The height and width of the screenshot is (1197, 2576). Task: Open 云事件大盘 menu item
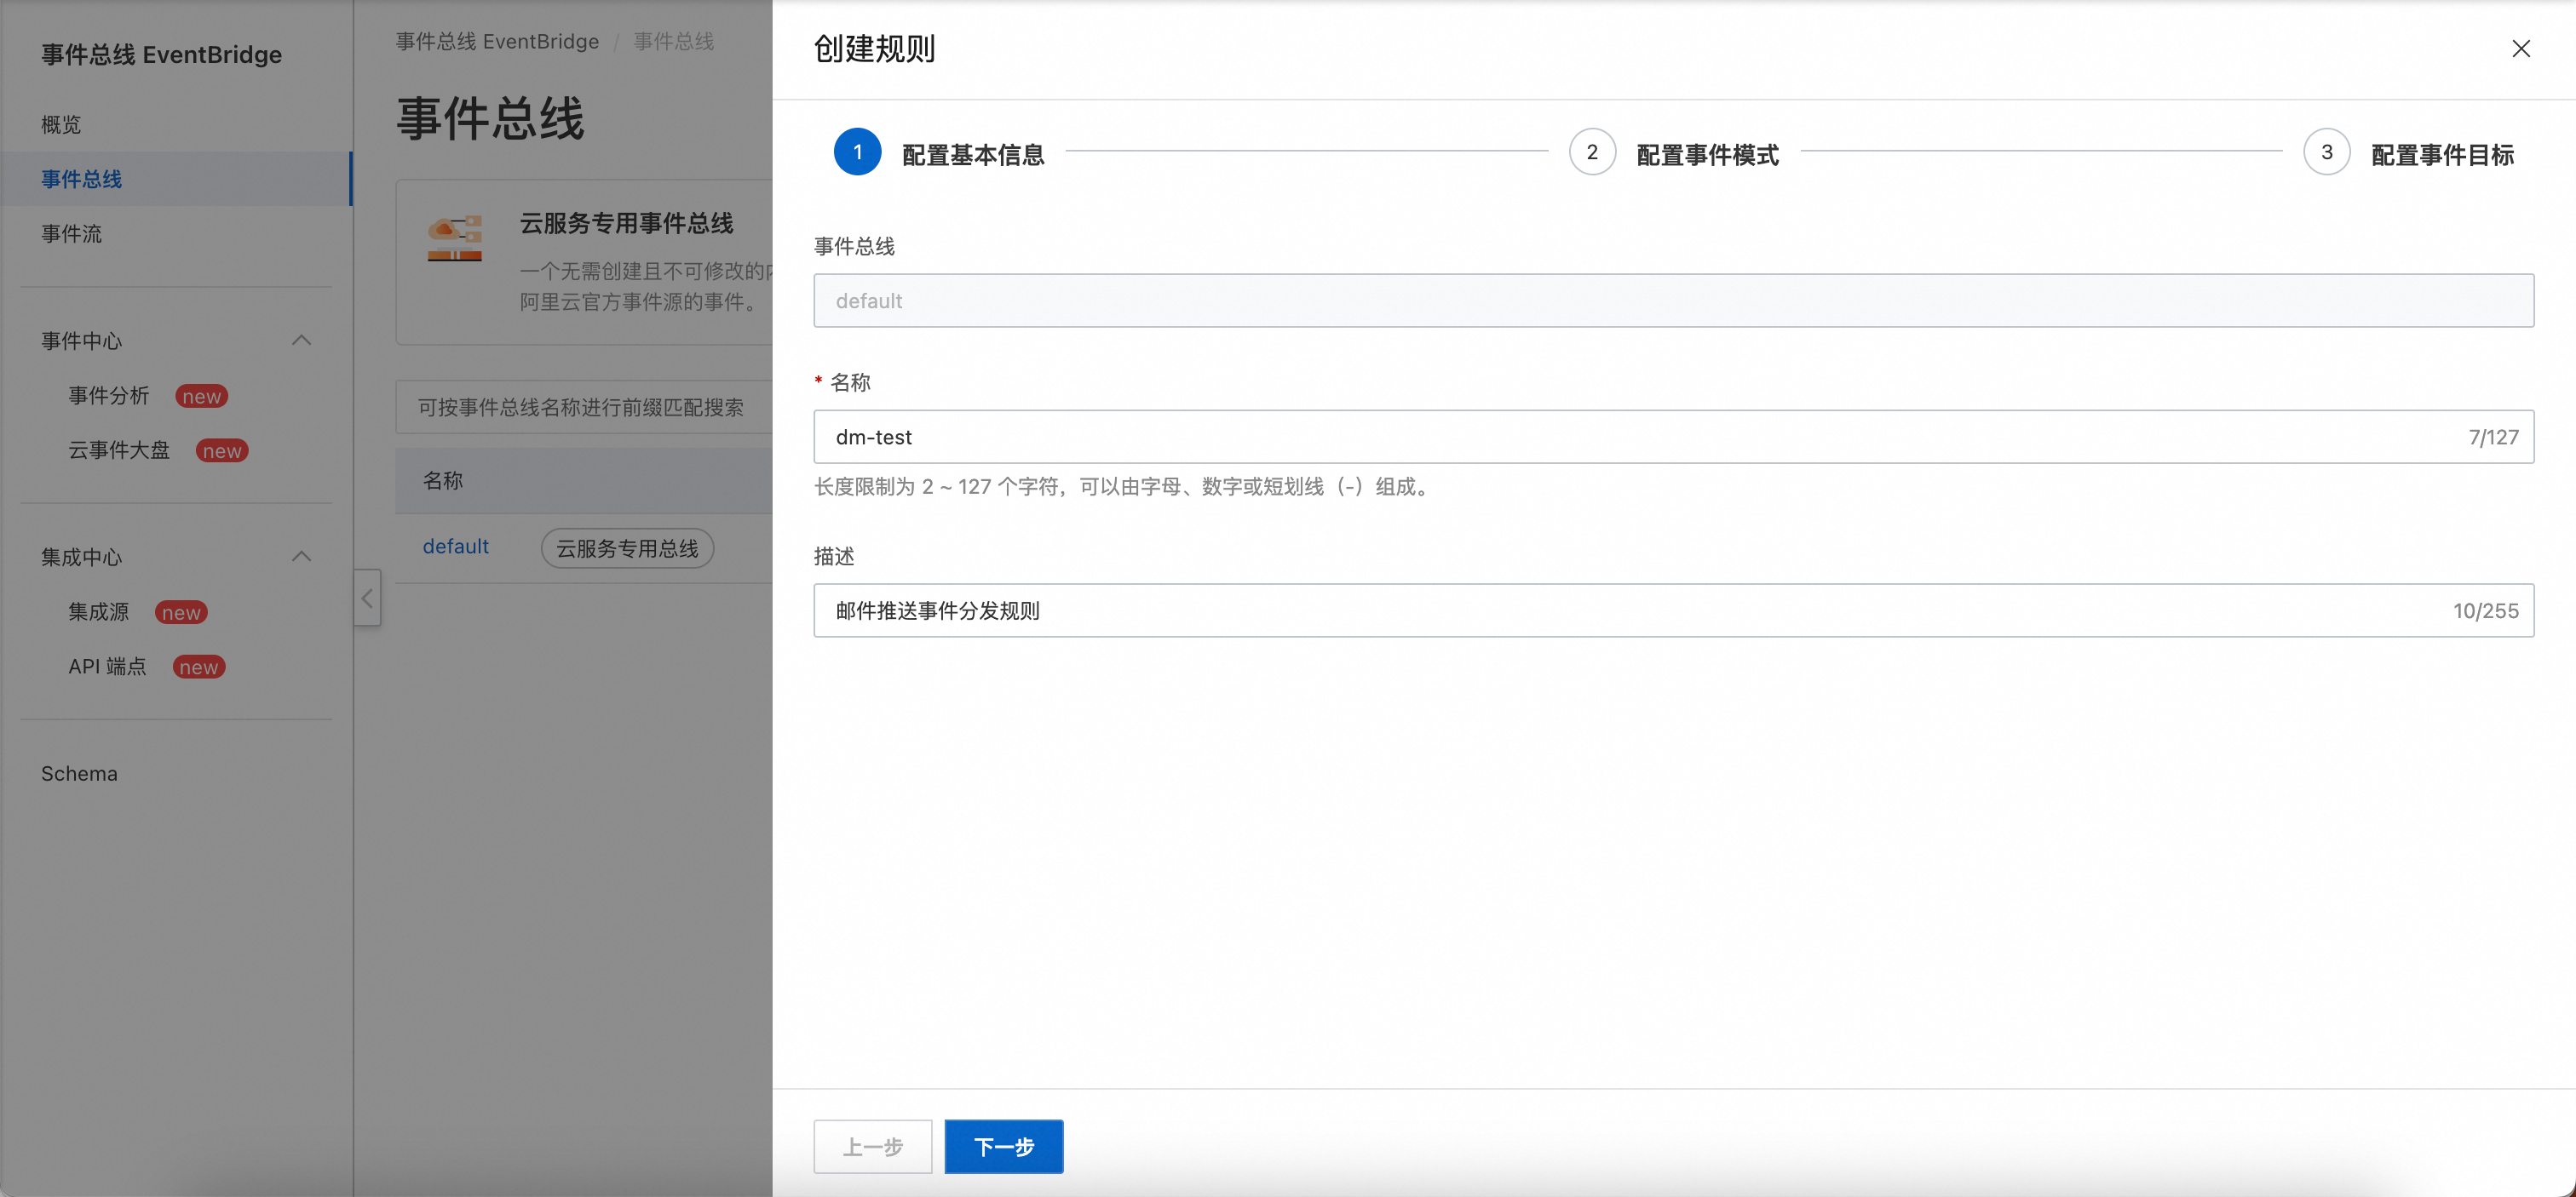point(119,450)
